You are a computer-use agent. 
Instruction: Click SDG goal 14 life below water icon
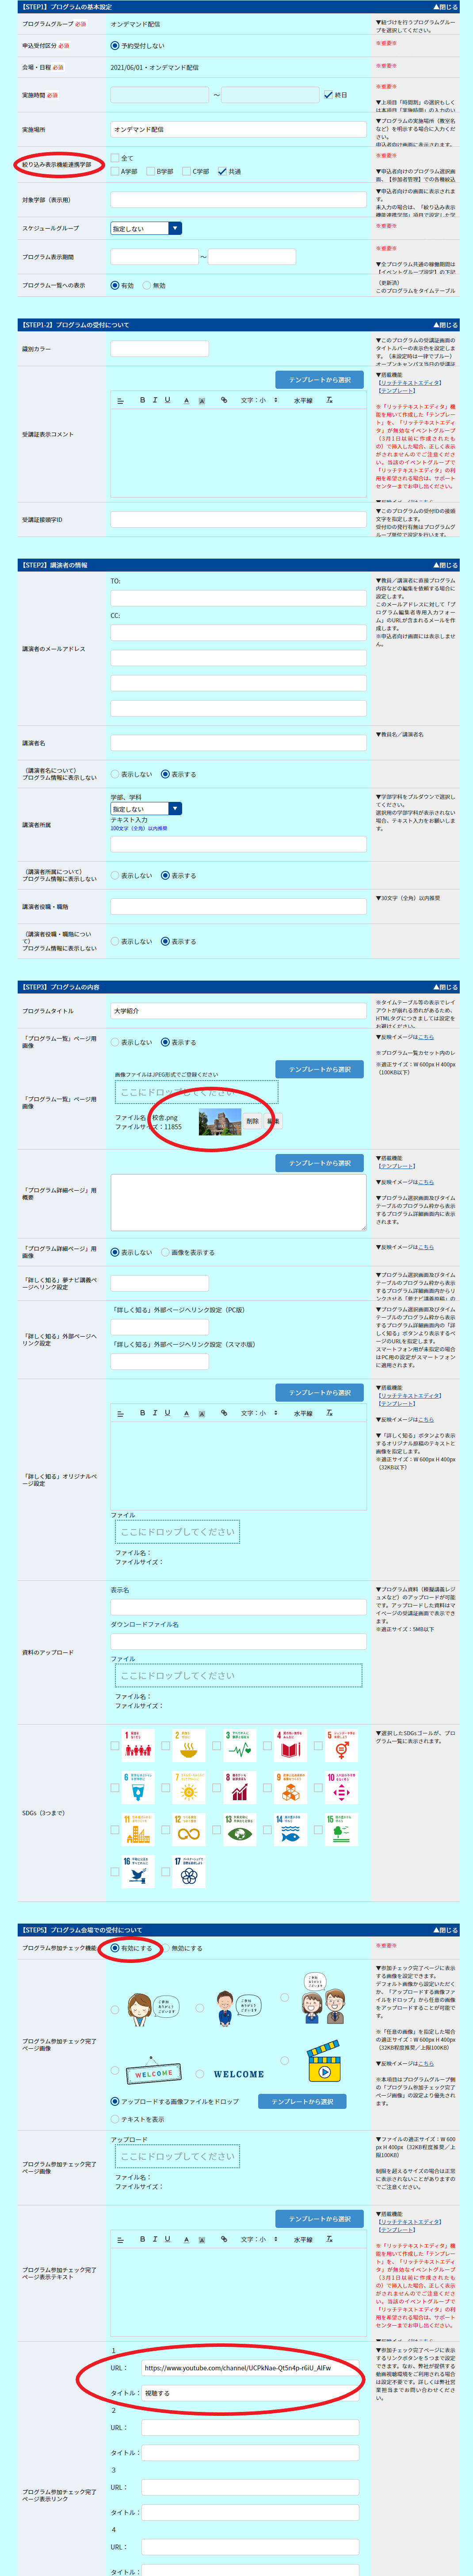[x=291, y=1830]
